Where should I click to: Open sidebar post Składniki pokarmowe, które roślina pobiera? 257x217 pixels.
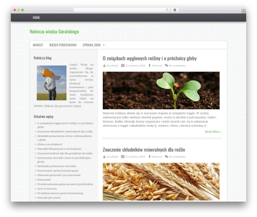64,138
